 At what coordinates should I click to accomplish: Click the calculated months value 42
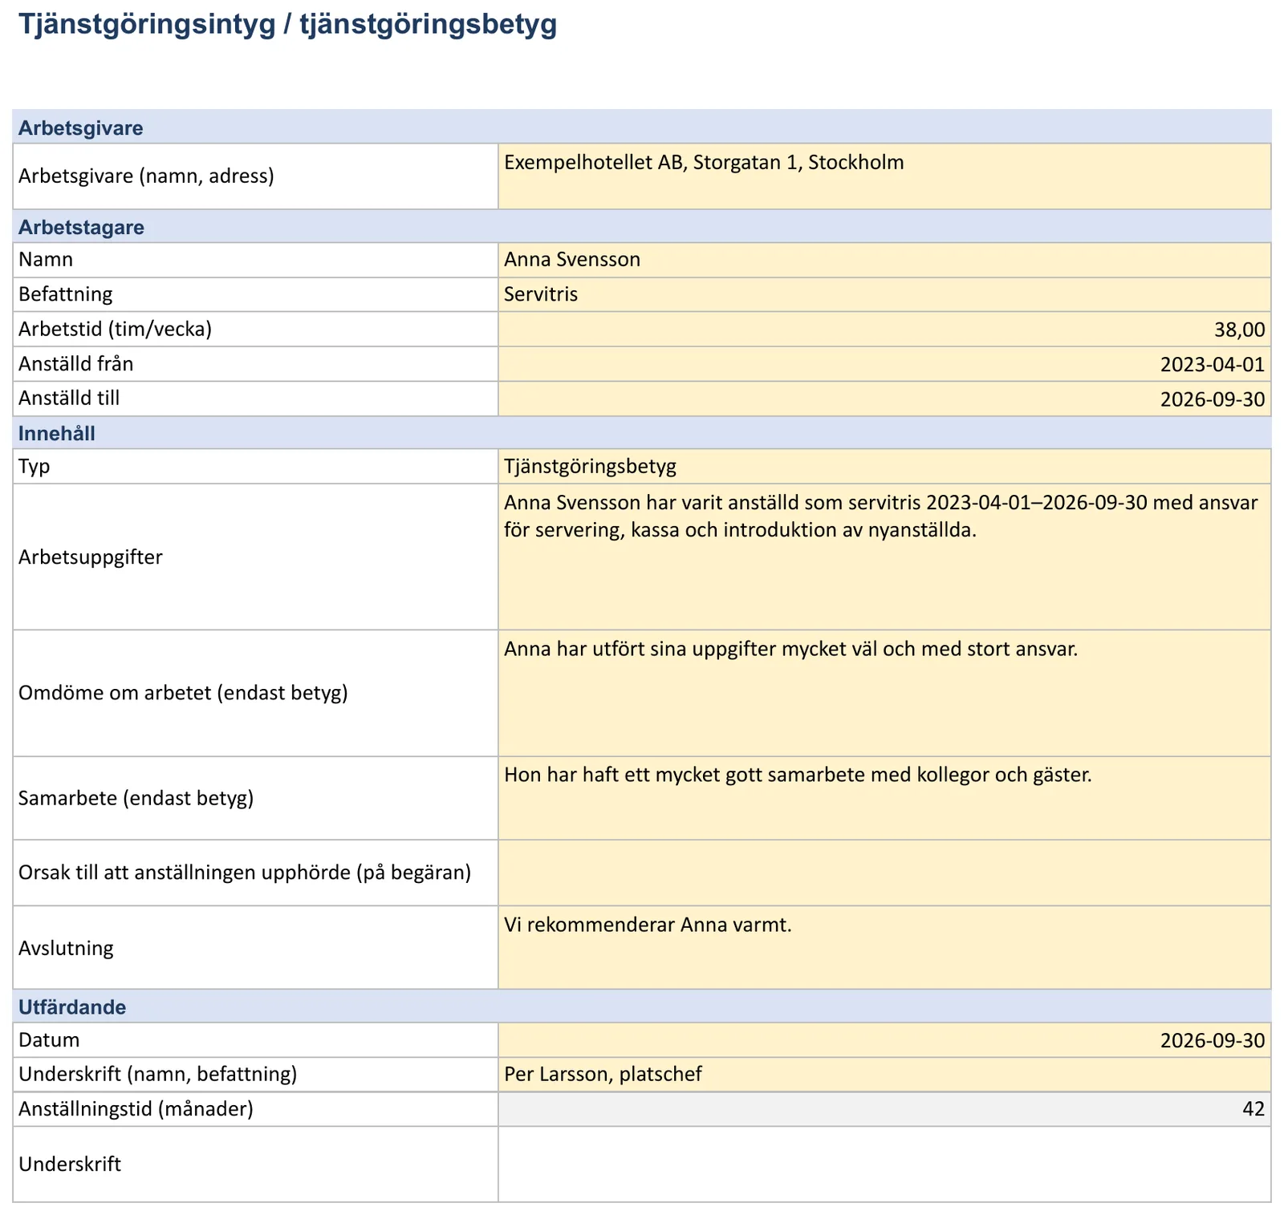tap(884, 1109)
